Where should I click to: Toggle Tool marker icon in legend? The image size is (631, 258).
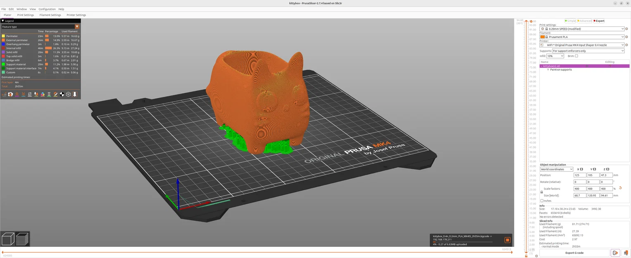click(x=75, y=94)
